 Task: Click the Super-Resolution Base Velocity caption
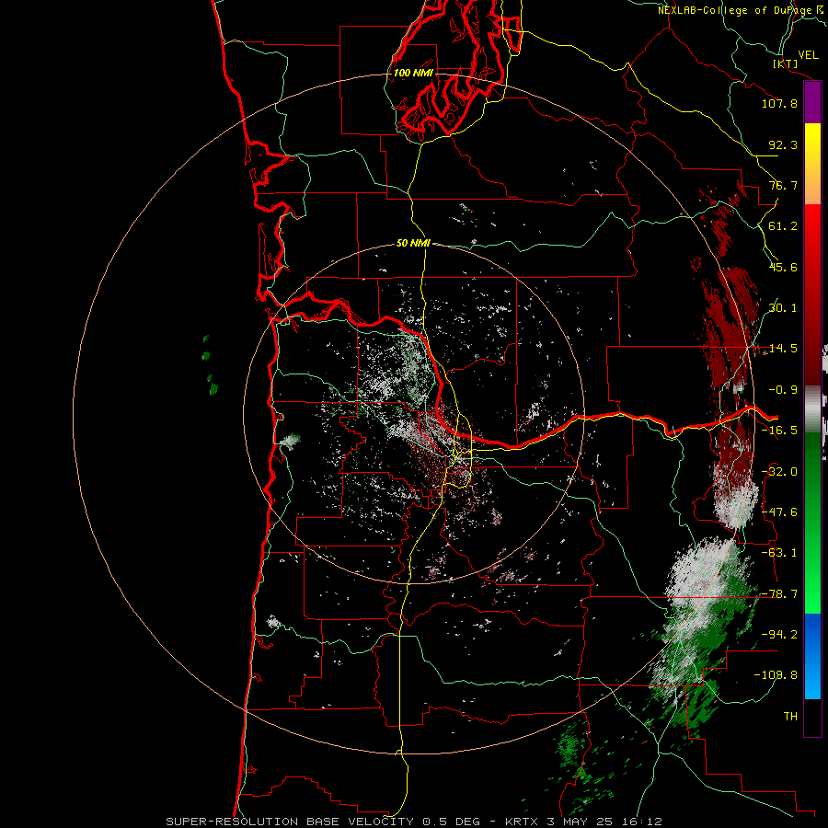(413, 822)
